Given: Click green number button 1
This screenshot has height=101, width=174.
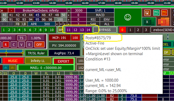Looking at the screenshot, I should [x=4, y=30].
